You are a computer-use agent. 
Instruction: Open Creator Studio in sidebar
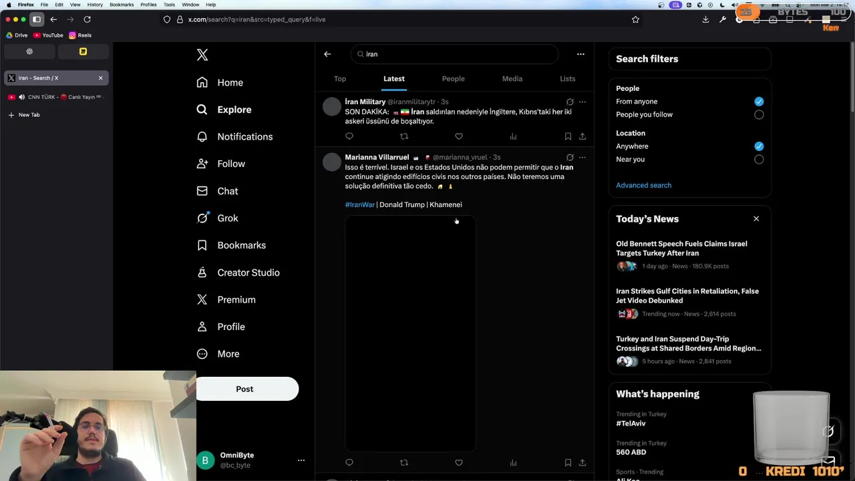(238, 273)
